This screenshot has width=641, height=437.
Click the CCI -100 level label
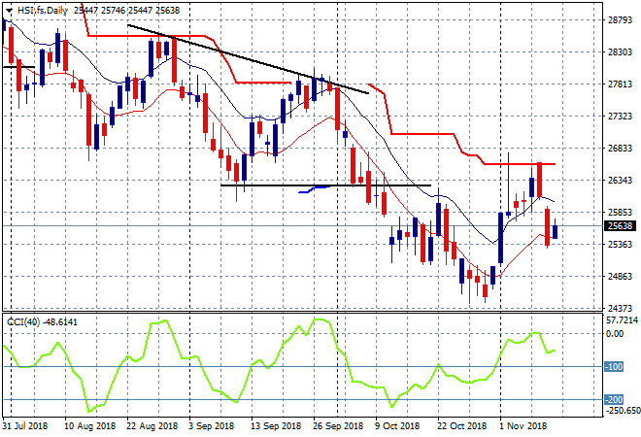(x=614, y=367)
